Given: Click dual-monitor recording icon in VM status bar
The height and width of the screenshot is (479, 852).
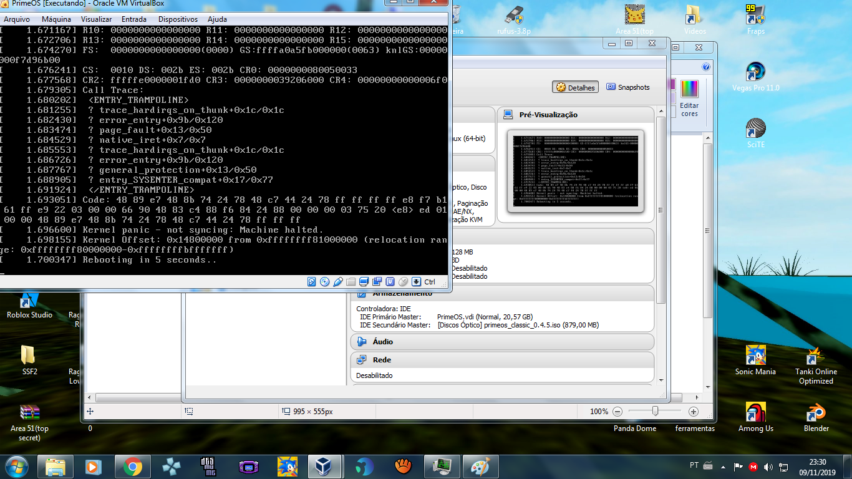Looking at the screenshot, I should [377, 282].
